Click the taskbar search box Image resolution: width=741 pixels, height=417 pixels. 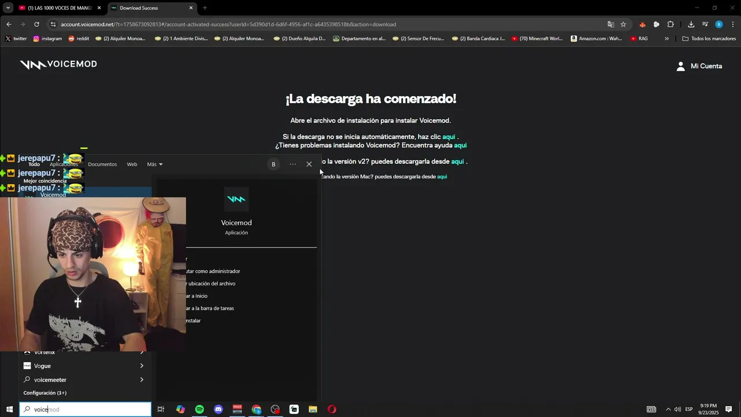(x=85, y=409)
